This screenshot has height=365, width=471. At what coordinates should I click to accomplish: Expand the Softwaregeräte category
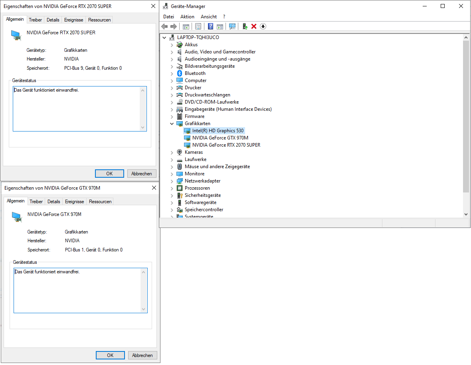172,203
